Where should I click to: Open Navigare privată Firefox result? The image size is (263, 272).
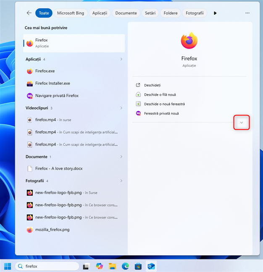(74, 96)
